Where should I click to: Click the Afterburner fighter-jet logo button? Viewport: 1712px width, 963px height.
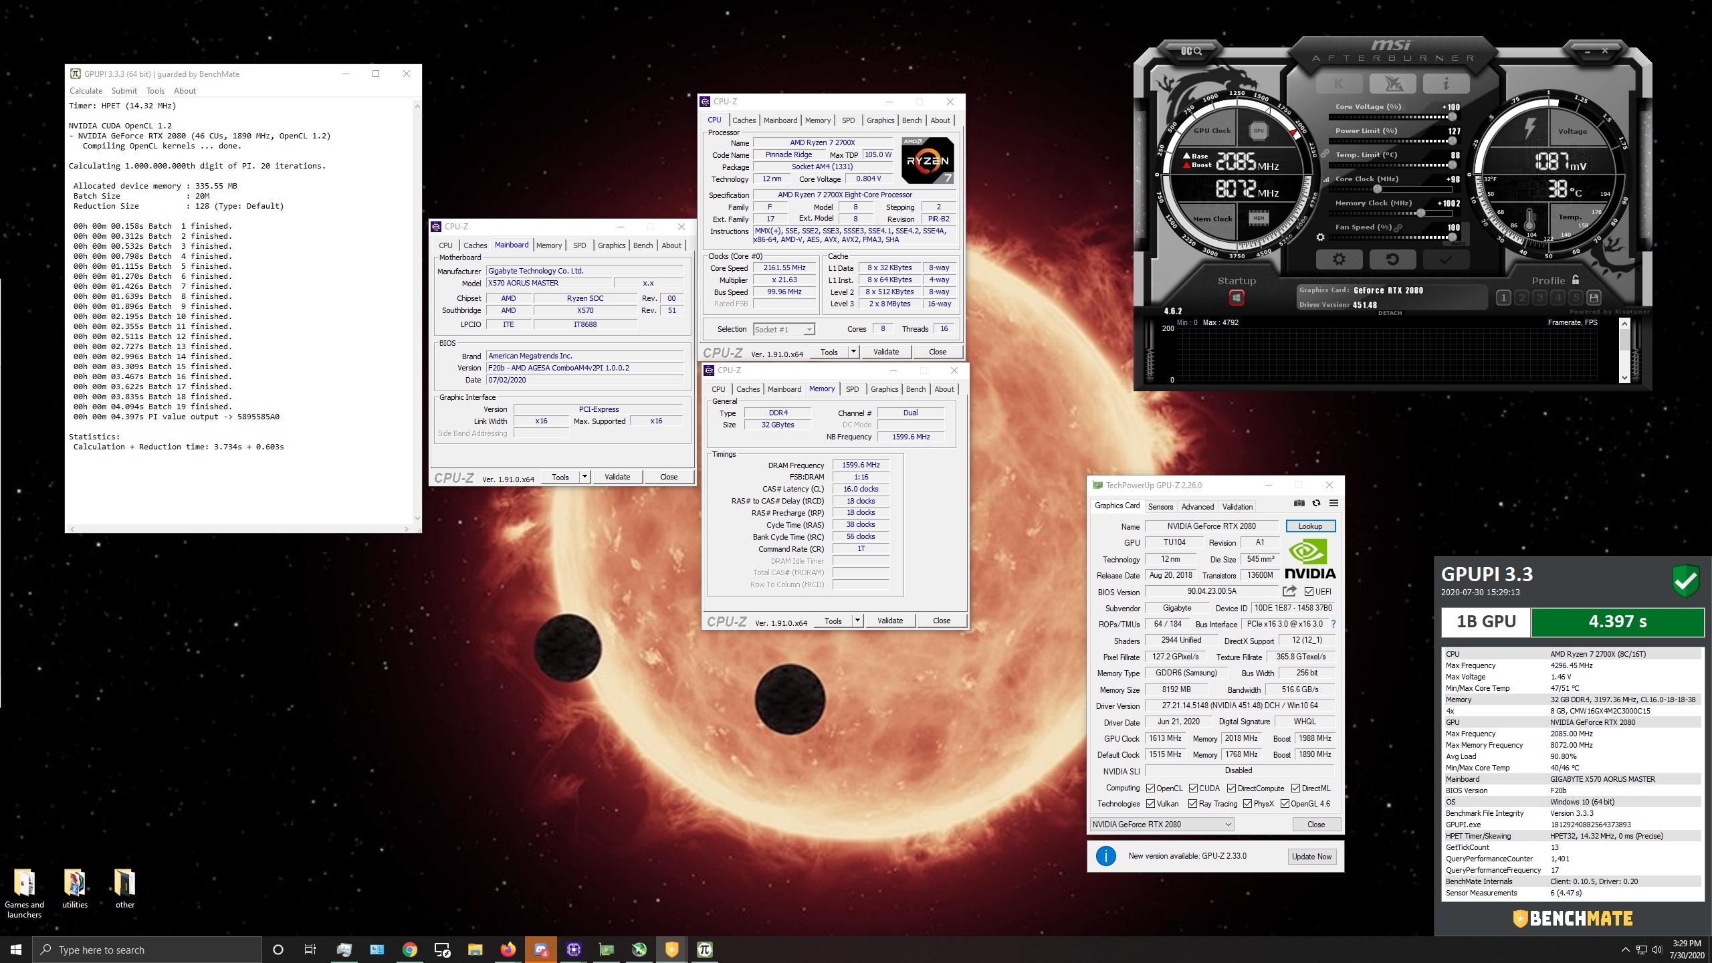point(1392,84)
